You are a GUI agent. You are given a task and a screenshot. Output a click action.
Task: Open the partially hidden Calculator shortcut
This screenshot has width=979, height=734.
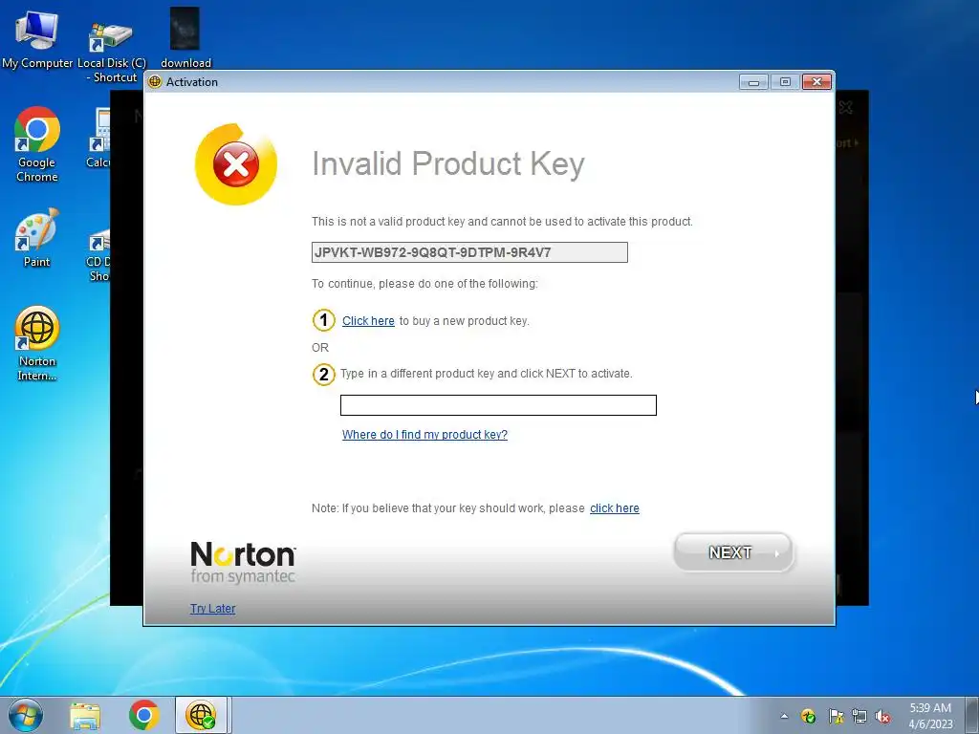[98, 139]
